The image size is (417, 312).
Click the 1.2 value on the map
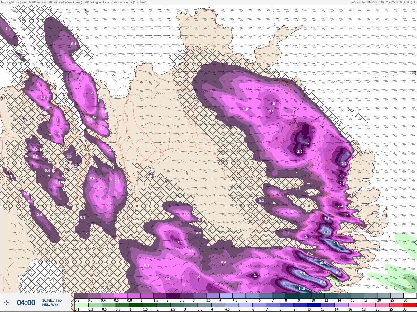click(43, 98)
